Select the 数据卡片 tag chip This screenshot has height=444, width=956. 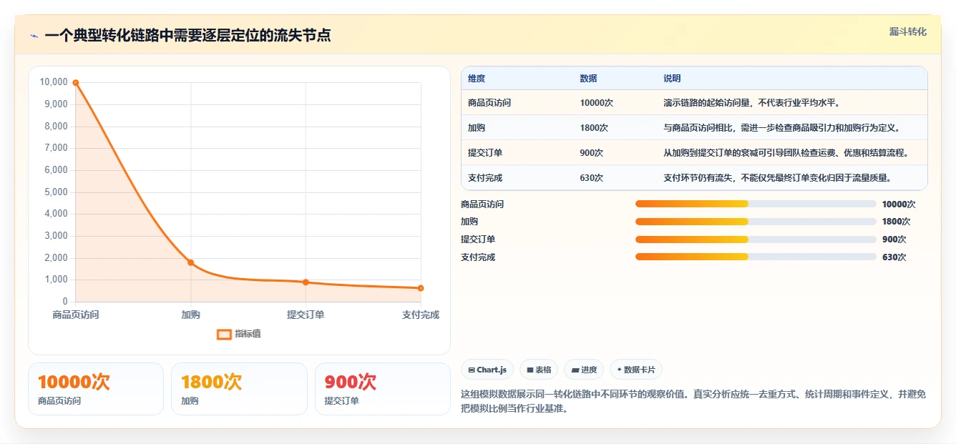636,370
